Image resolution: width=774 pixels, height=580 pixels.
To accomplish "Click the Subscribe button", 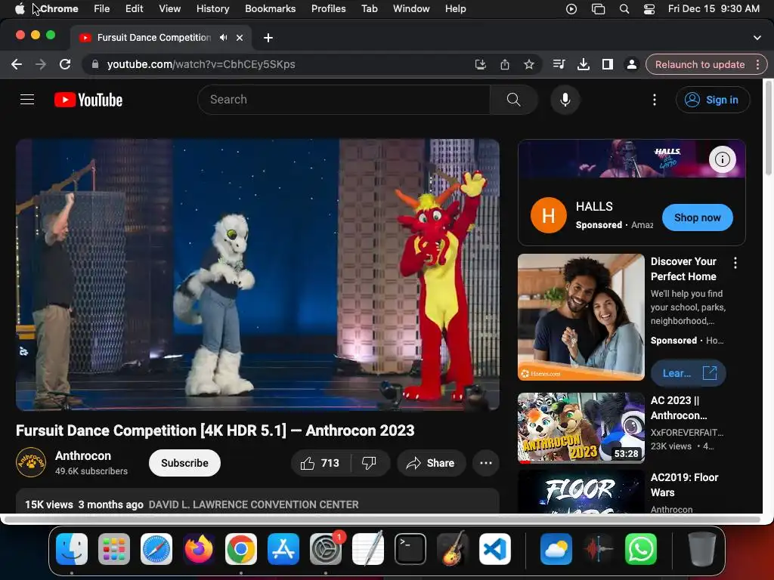I will click(184, 463).
